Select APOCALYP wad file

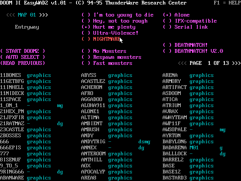(93, 172)
